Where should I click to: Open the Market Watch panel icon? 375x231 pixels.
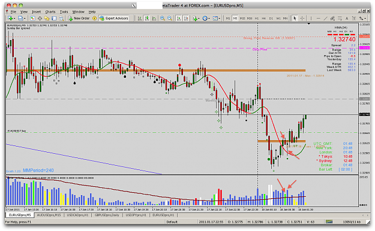32,19
